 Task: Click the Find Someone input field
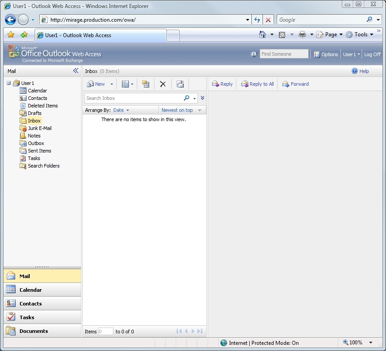point(284,54)
